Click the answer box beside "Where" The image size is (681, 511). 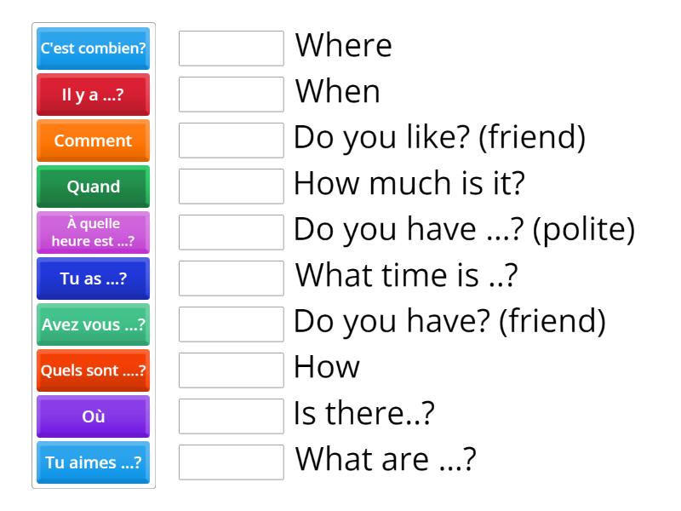[x=231, y=49]
